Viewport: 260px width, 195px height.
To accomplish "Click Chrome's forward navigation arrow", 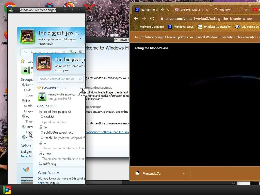I will coord(144,19).
